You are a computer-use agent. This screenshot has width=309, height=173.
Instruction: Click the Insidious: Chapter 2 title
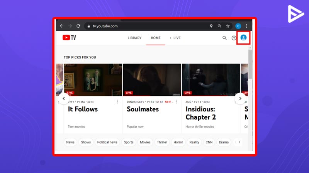(x=200, y=113)
